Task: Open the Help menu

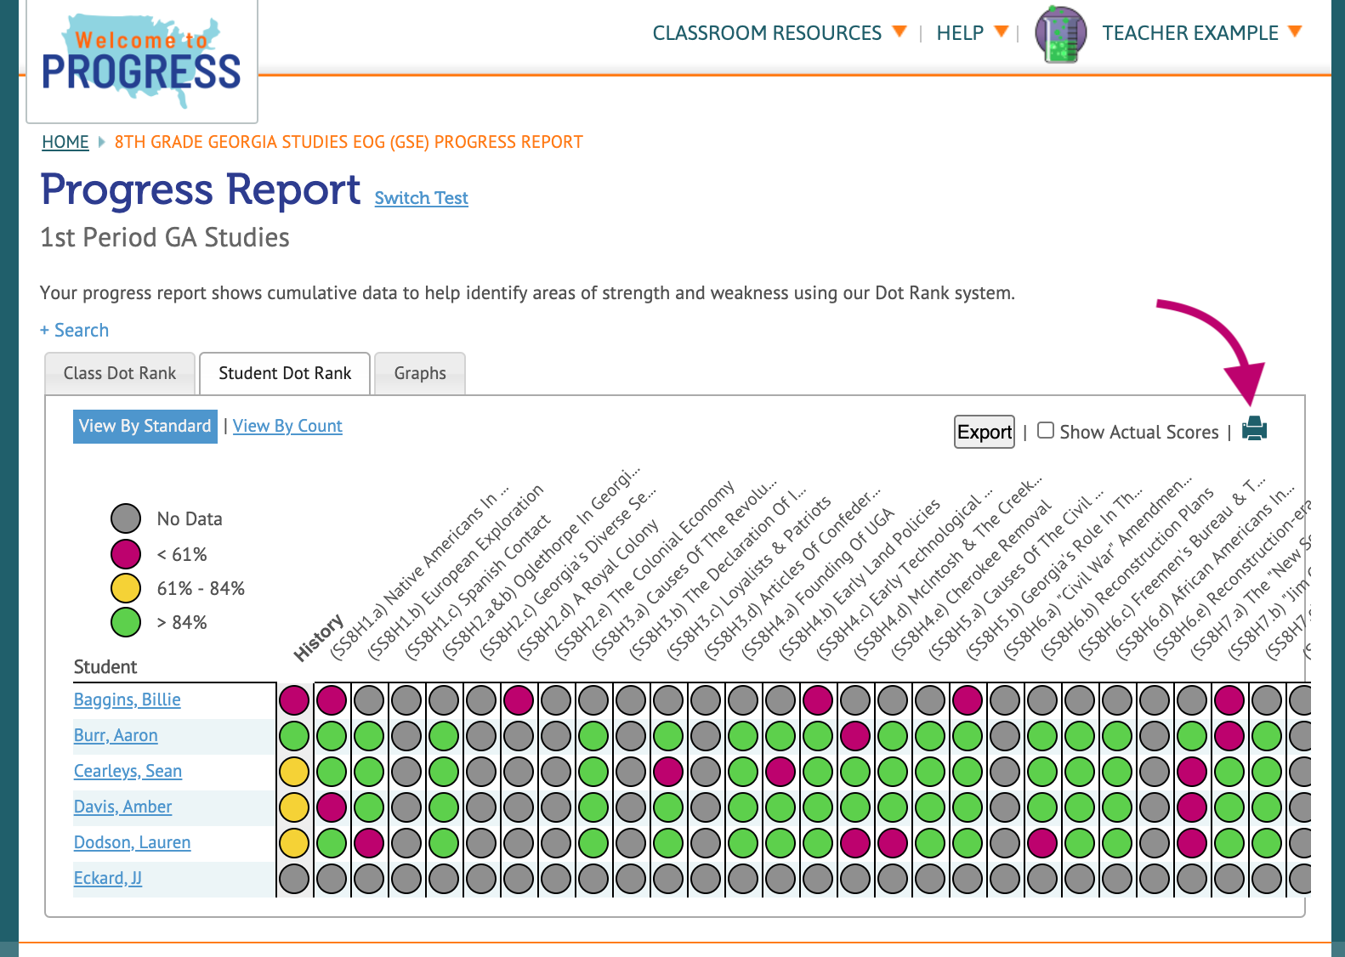Action: tap(960, 33)
